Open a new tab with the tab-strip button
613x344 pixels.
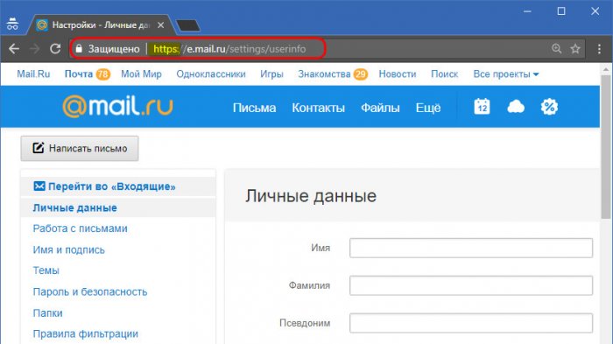[x=188, y=25]
